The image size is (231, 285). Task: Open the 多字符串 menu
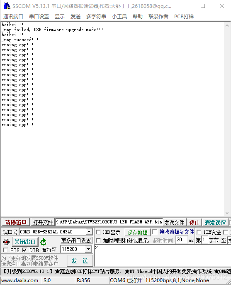96,17
